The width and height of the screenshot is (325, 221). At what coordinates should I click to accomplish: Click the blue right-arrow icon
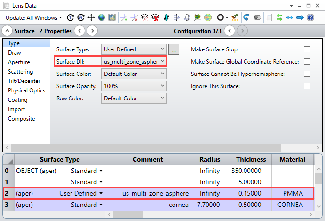pyautogui.click(x=300, y=17)
